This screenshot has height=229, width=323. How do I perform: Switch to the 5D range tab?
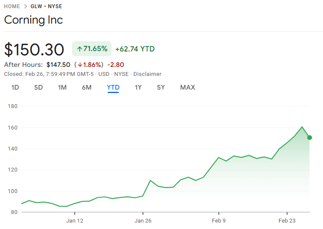pos(39,87)
